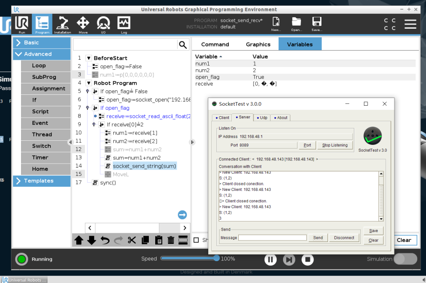Viewport: 426px width, 283px height.
Task: Toggle the checkbox beside Clear button
Action: pyautogui.click(x=196, y=240)
